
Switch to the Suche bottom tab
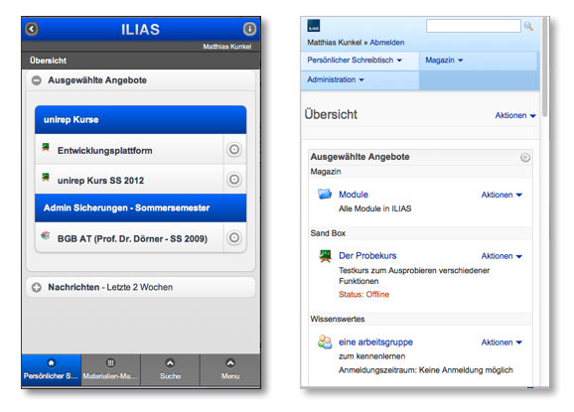coord(170,369)
